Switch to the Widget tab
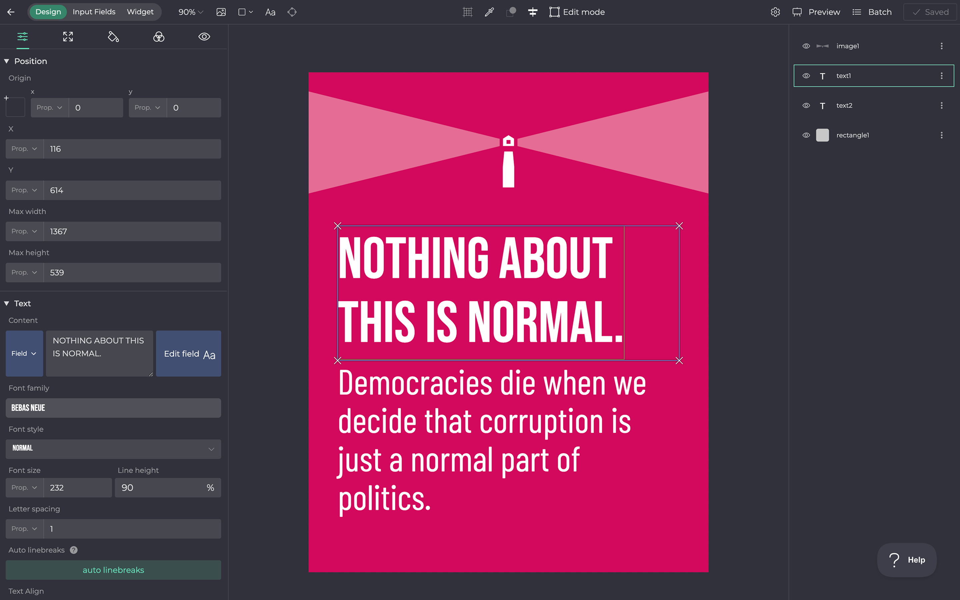This screenshot has height=600, width=960. [140, 12]
